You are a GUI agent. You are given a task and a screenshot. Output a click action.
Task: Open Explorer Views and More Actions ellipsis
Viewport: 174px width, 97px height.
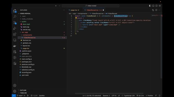(x=64, y=10)
